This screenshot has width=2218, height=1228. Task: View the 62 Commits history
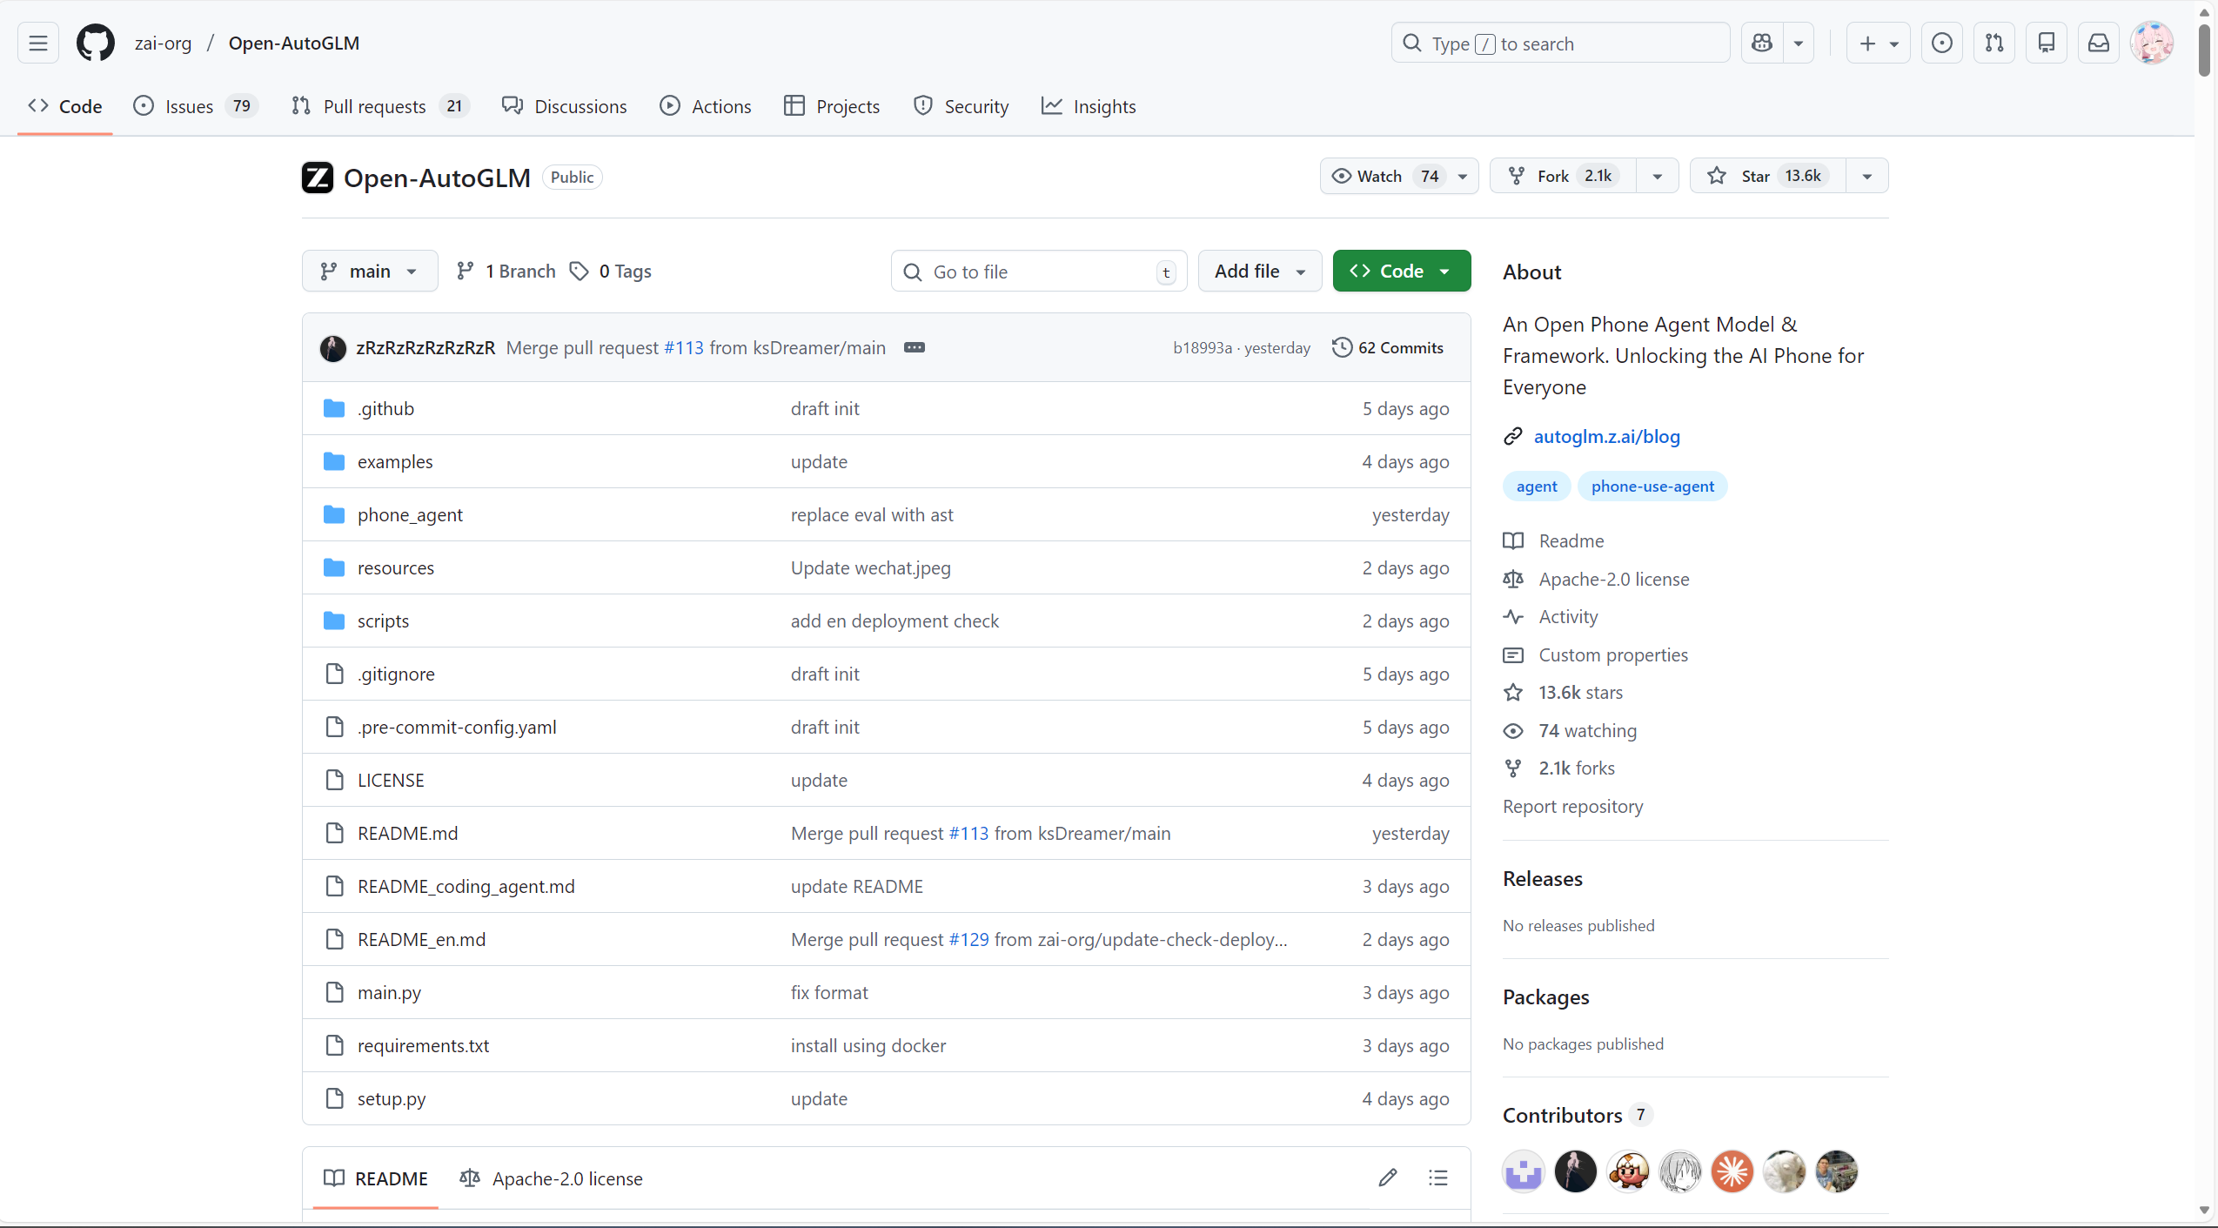[1388, 347]
